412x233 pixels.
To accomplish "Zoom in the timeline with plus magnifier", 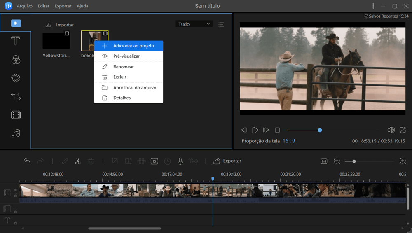I will (x=403, y=161).
